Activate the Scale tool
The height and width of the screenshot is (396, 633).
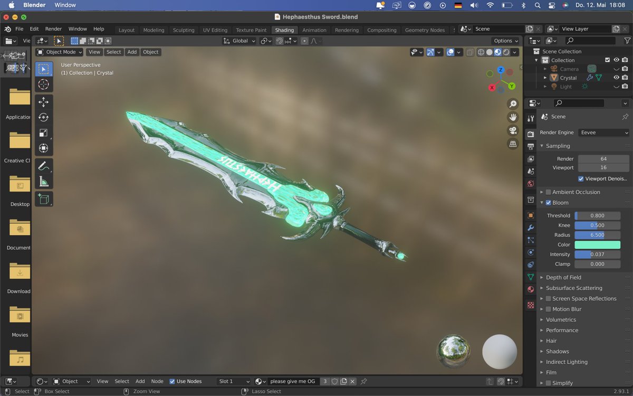click(44, 133)
